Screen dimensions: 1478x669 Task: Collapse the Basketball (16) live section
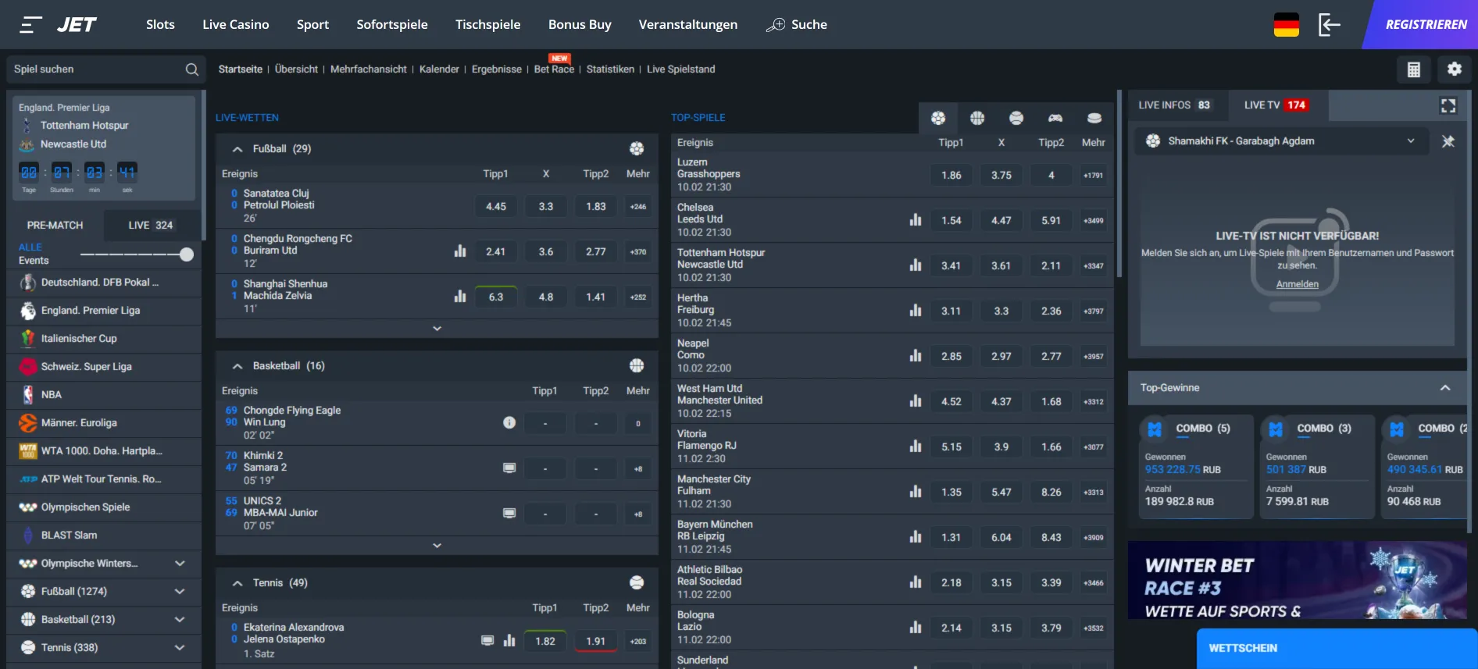[237, 365]
